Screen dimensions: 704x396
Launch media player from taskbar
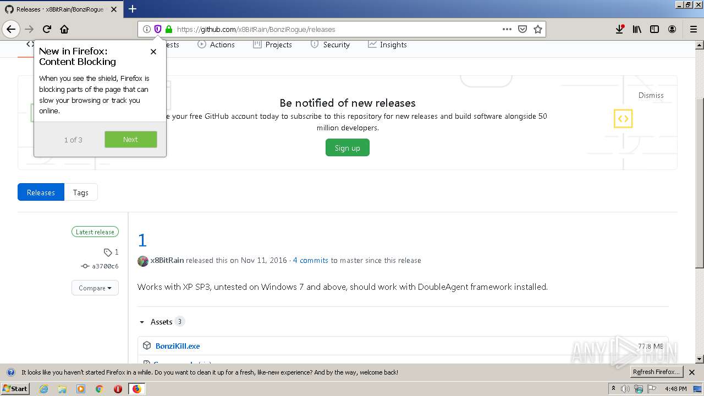pyautogui.click(x=81, y=389)
